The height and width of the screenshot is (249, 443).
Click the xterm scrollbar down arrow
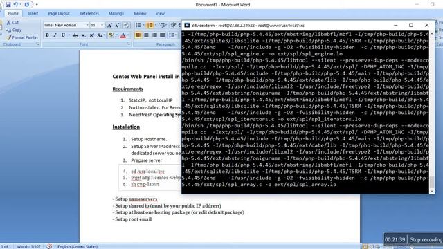coord(432,191)
